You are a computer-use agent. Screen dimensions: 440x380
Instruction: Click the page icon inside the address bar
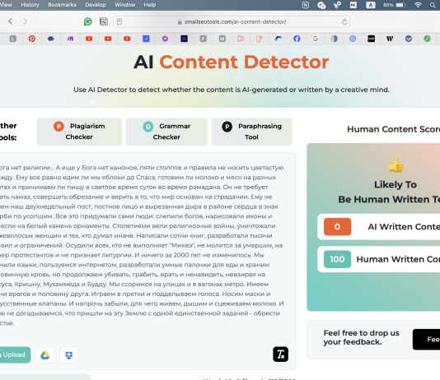coord(119,21)
